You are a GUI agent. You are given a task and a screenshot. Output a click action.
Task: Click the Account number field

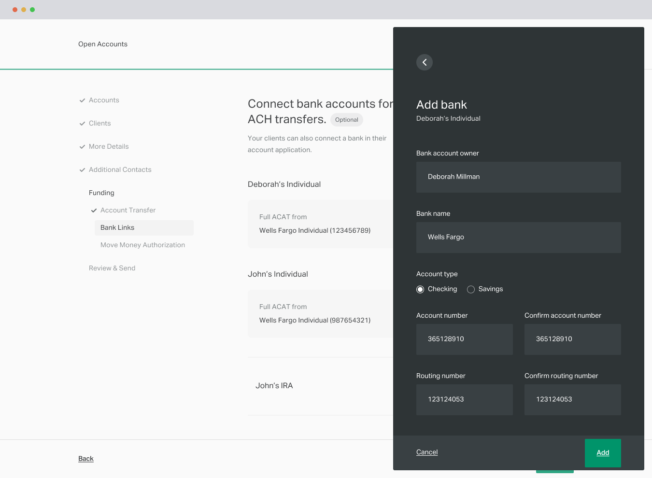click(x=465, y=339)
